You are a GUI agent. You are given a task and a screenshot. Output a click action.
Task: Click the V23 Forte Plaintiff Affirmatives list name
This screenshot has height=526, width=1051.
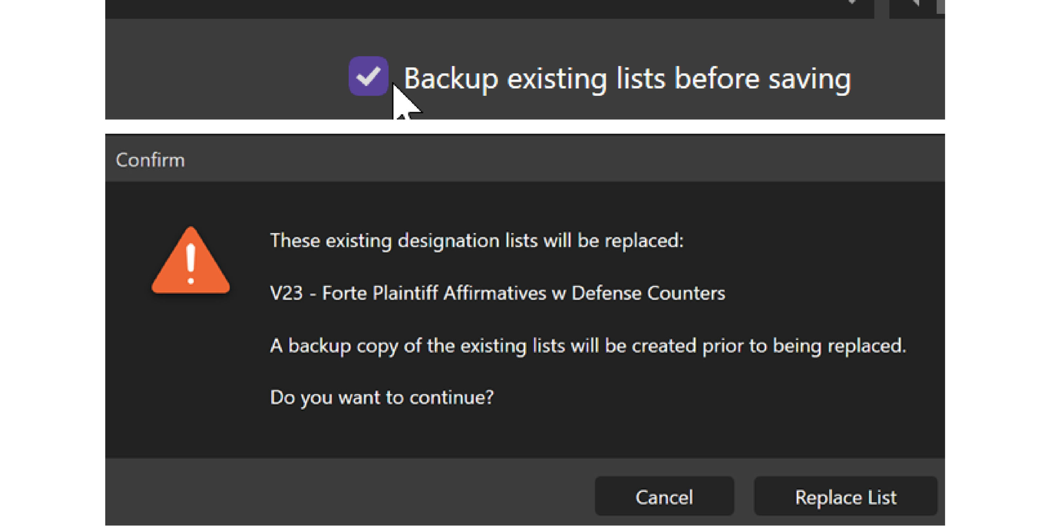(x=497, y=293)
